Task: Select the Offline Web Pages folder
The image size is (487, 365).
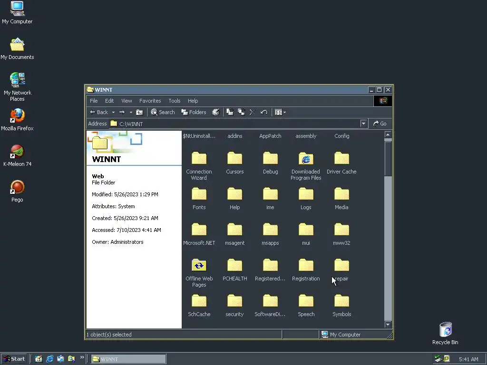Action: point(199,273)
